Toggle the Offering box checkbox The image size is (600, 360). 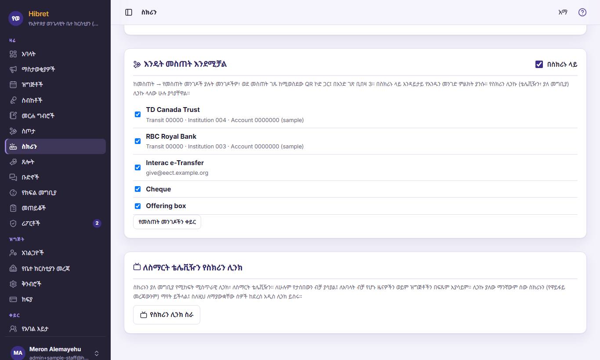[x=137, y=206]
